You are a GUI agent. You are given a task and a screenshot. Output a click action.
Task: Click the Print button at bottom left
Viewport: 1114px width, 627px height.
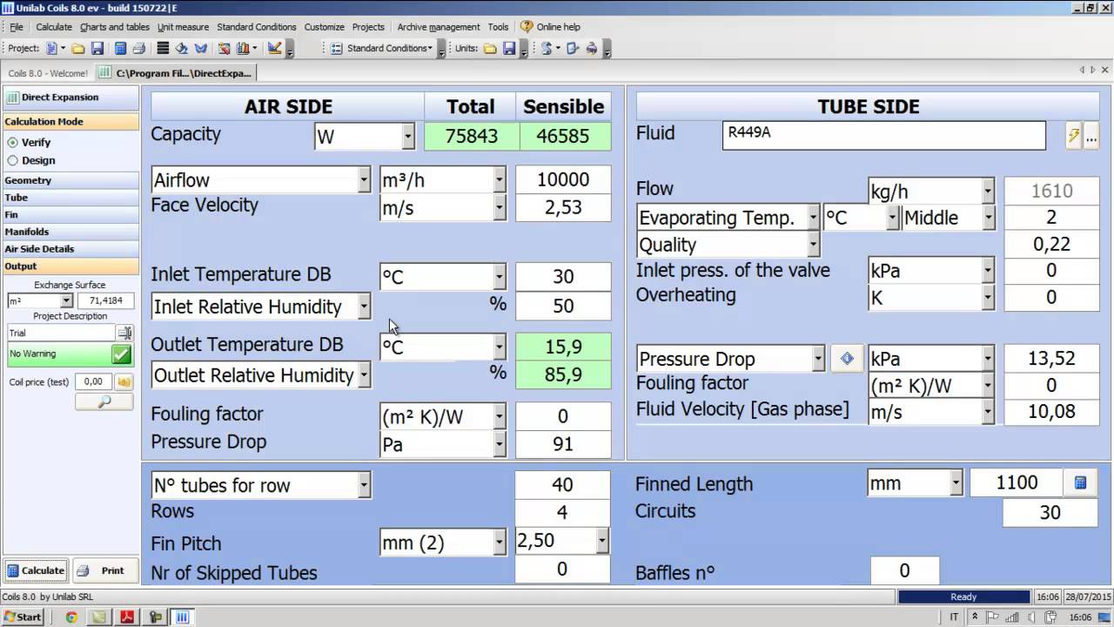[104, 570]
